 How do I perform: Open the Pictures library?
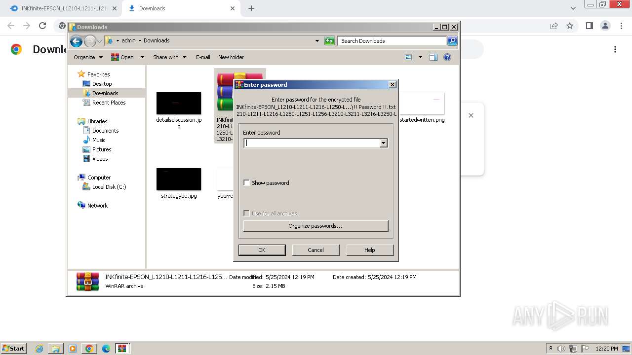[102, 149]
